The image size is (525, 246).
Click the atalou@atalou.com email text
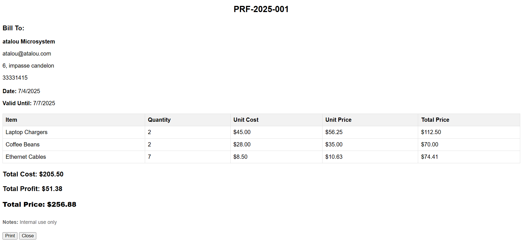tap(27, 54)
